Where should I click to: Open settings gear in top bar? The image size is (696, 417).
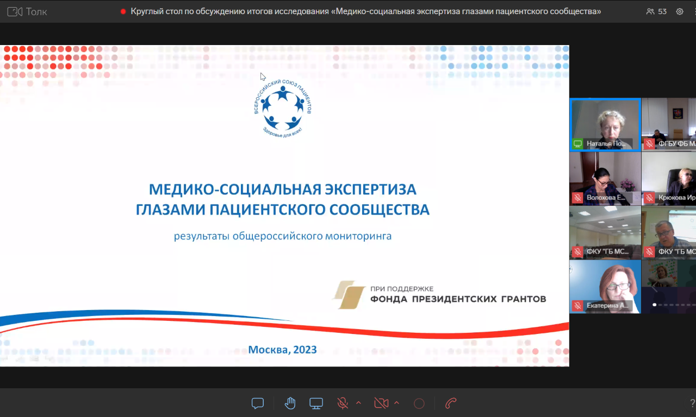coord(680,11)
